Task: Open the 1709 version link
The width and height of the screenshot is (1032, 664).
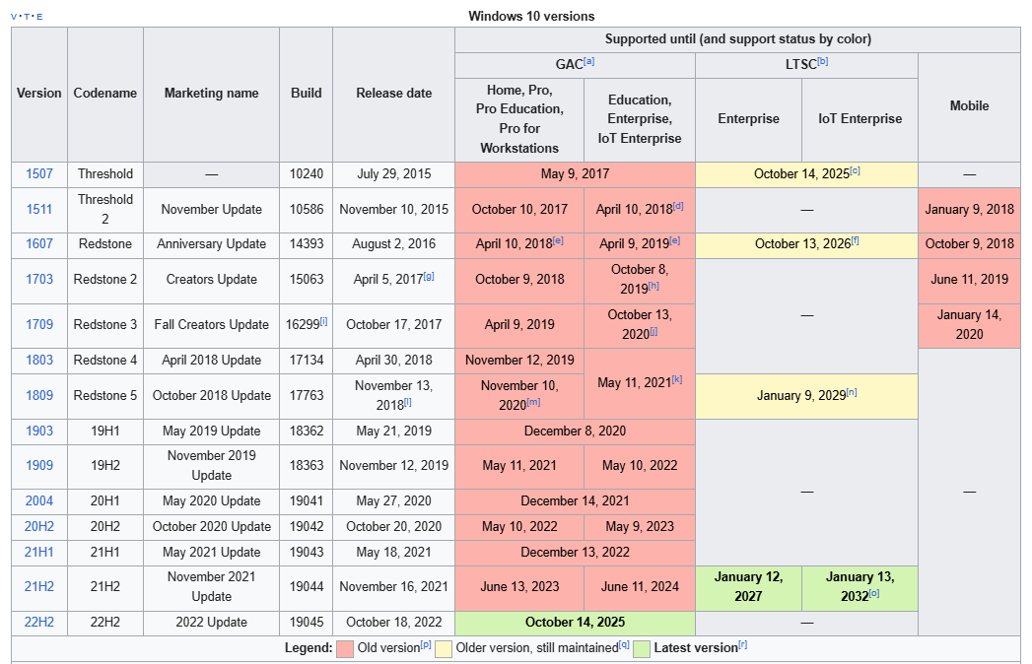Action: pyautogui.click(x=38, y=324)
